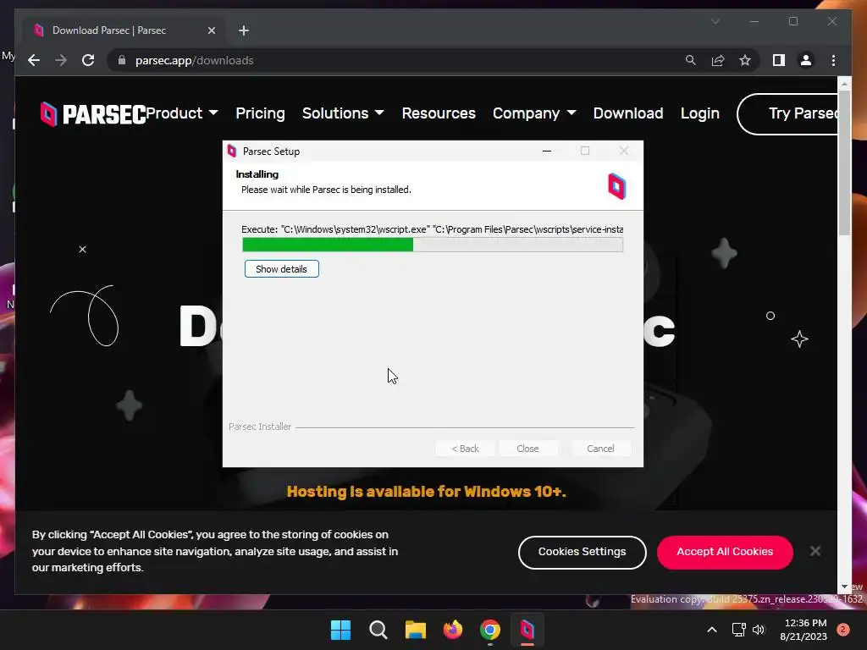This screenshot has width=867, height=650.
Task: Dismiss the cookie banner
Action: click(815, 551)
